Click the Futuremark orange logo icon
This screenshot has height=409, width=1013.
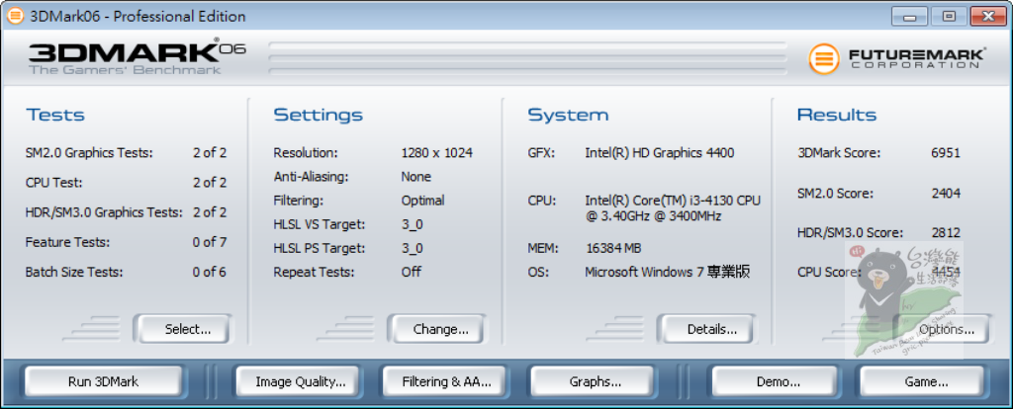pos(824,58)
